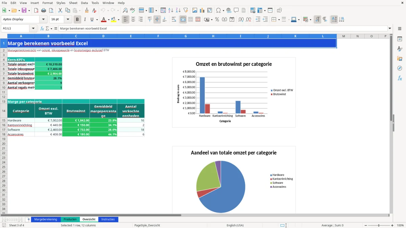This screenshot has width=406, height=228.
Task: Toggle Align Right
Action: (140, 20)
